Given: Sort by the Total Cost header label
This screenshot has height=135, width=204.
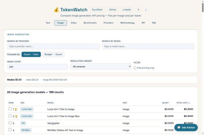Looking at the screenshot, I should (x=182, y=103).
